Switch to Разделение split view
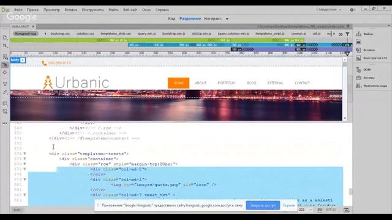The width and height of the screenshot is (392, 220). click(190, 18)
